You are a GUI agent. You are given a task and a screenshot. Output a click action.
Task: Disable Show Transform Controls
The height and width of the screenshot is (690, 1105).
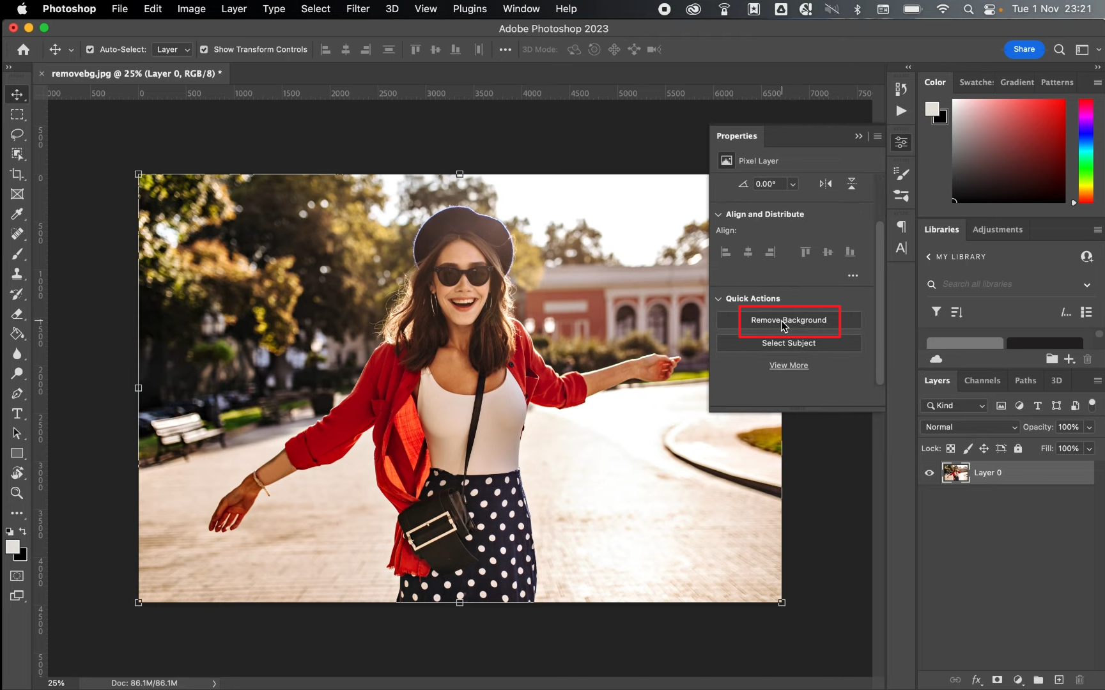205,49
